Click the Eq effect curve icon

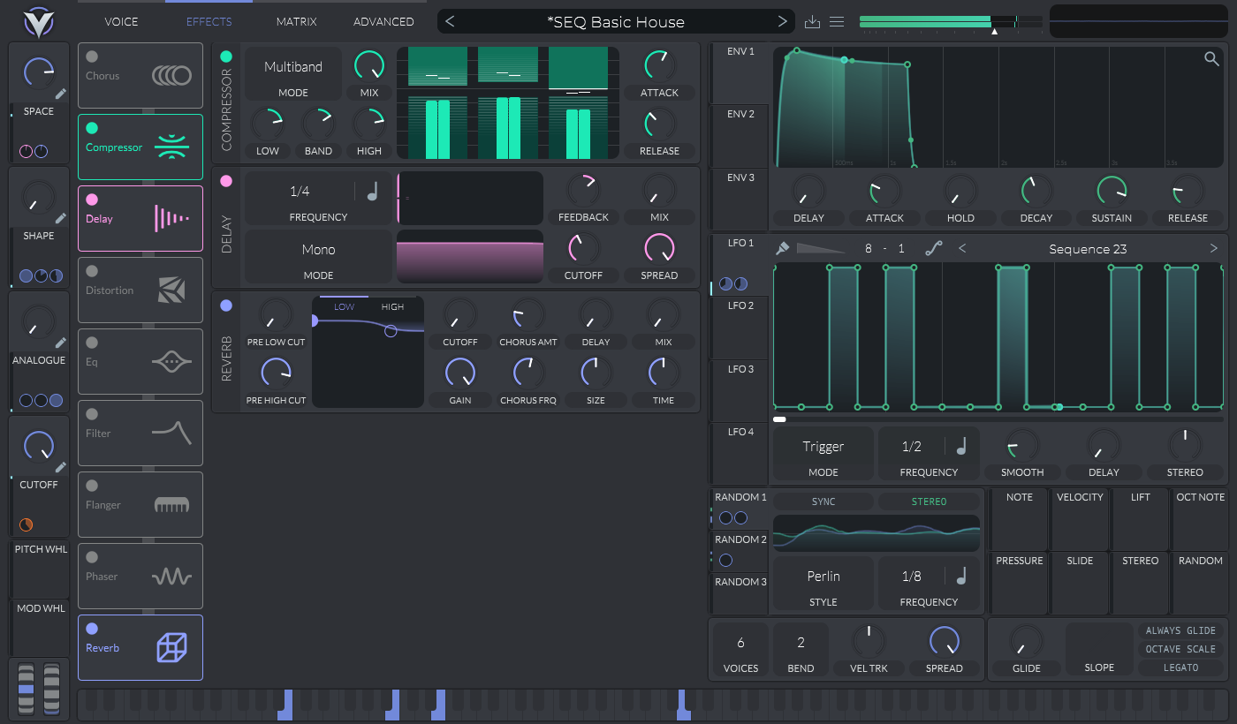pyautogui.click(x=171, y=361)
